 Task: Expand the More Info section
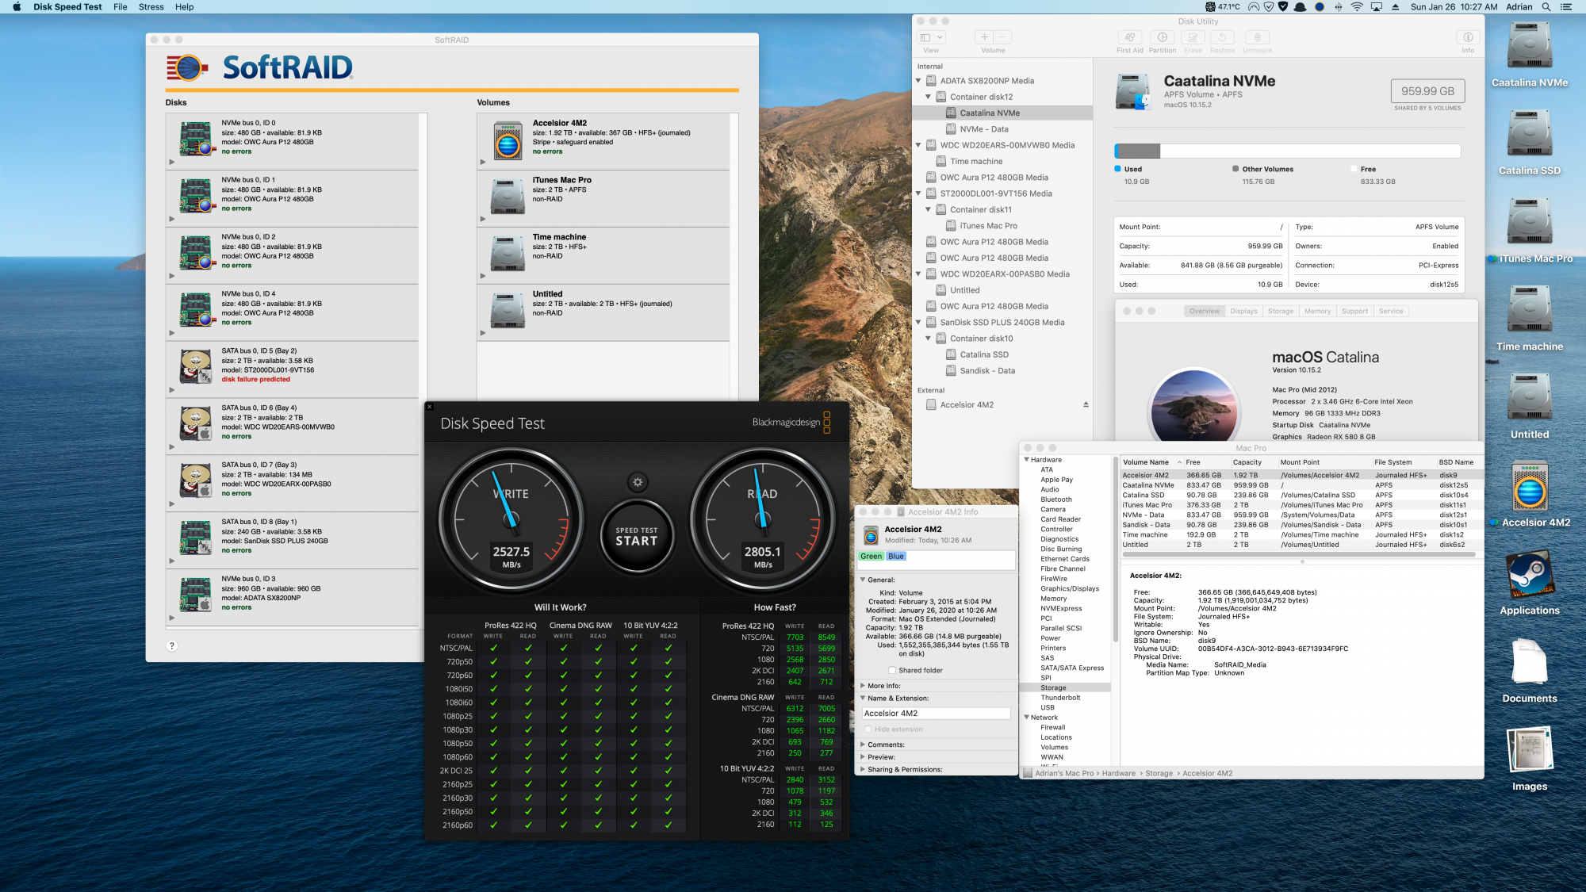tap(864, 686)
